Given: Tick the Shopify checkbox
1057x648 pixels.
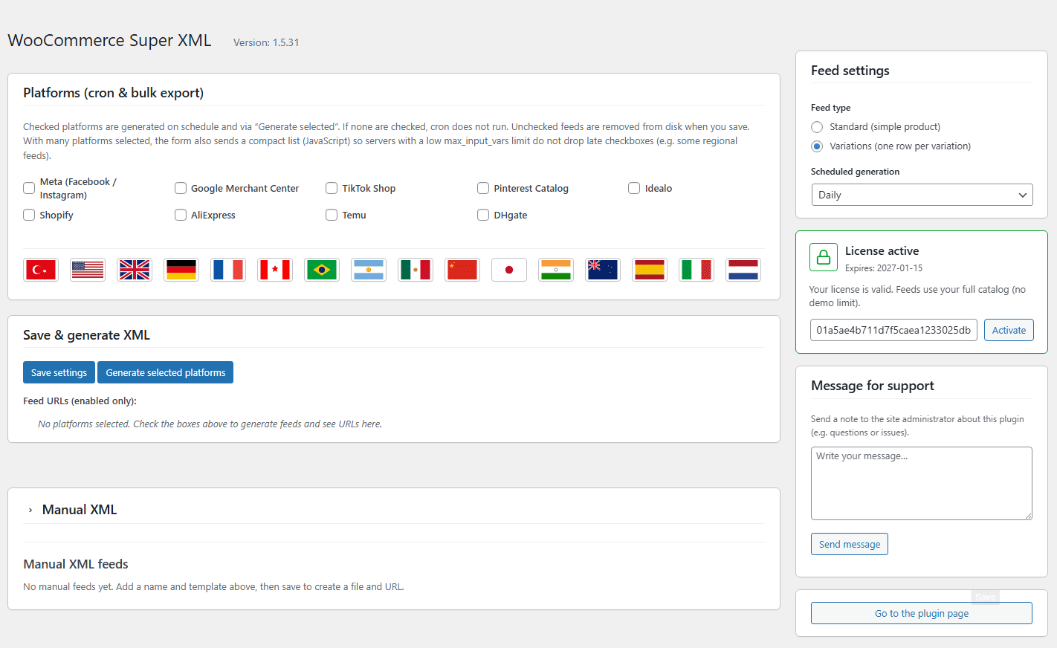Looking at the screenshot, I should 29,215.
